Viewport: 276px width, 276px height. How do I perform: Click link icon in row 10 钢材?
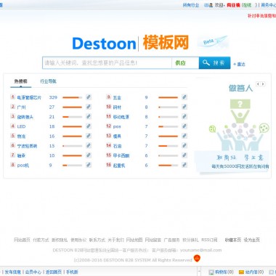184,107
